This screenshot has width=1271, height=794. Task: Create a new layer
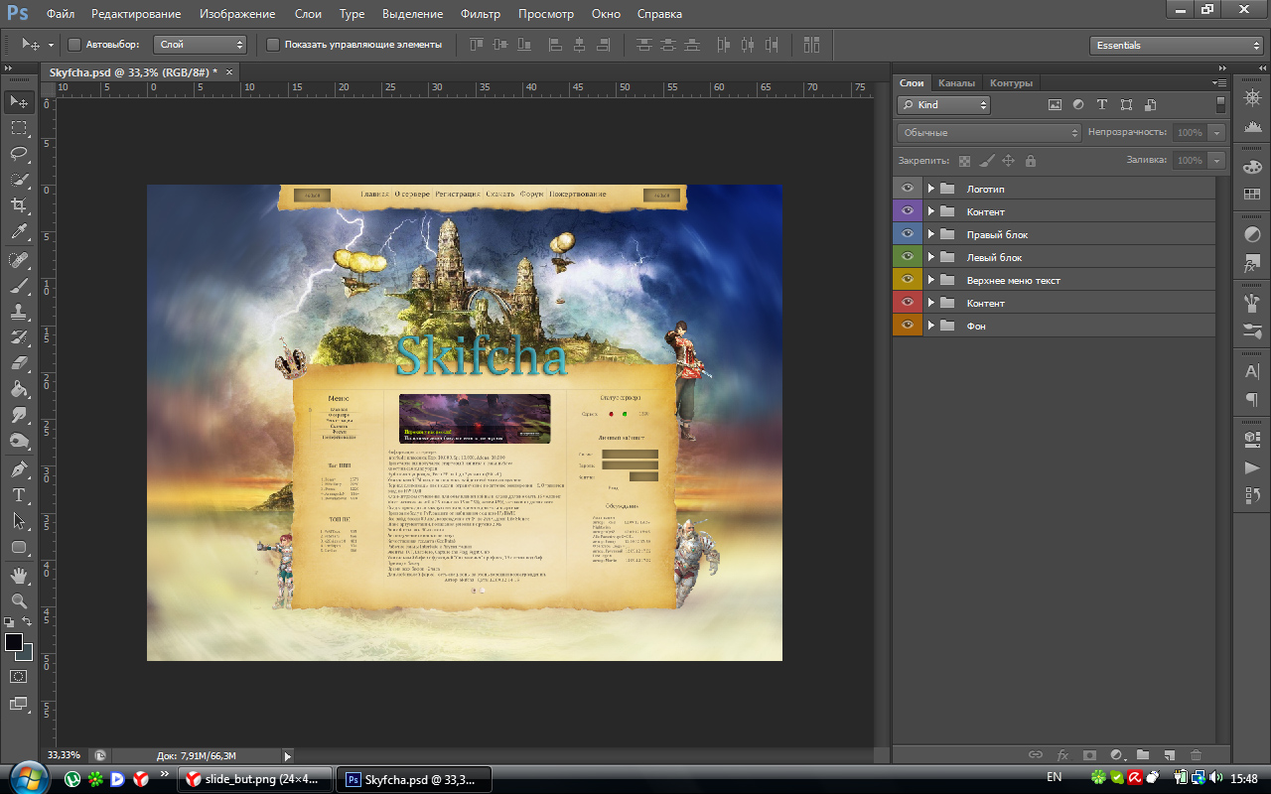coord(1169,755)
